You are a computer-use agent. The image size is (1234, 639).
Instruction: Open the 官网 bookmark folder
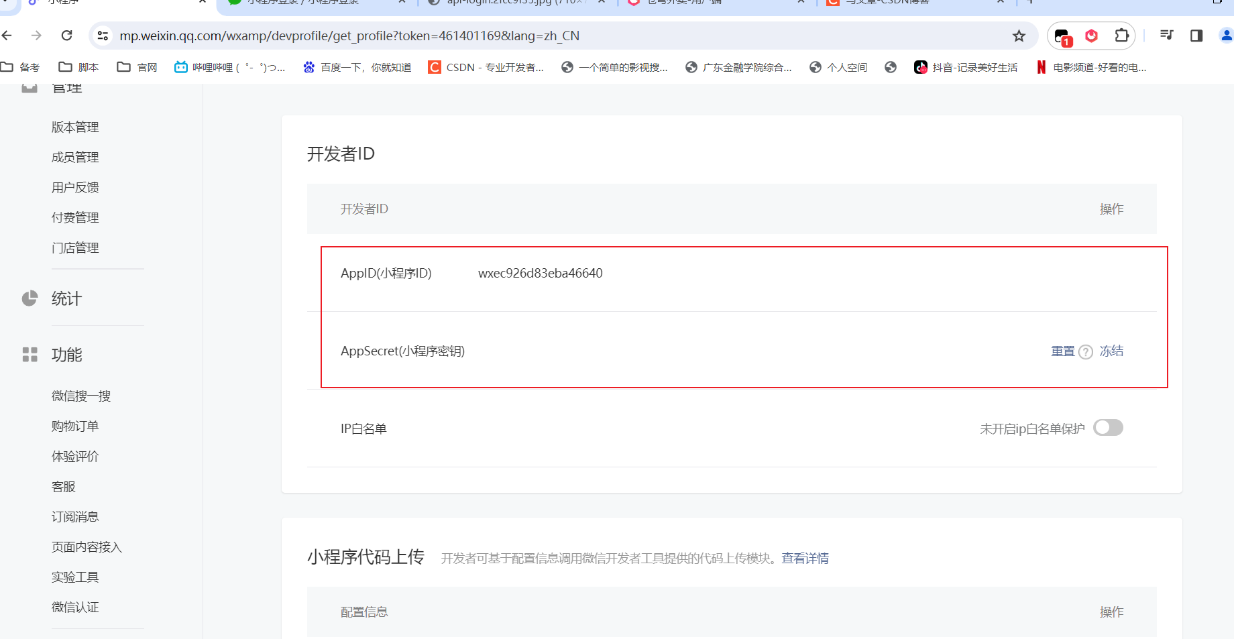pos(137,67)
